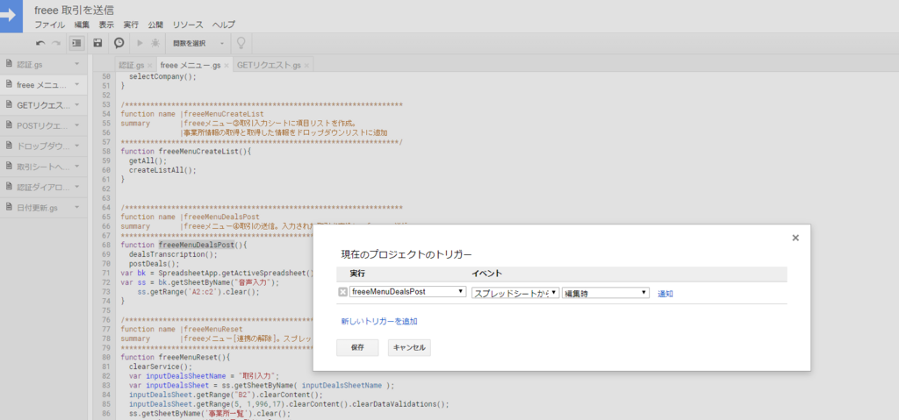Click the postDeals(); code line
The height and width of the screenshot is (420, 899).
155,264
